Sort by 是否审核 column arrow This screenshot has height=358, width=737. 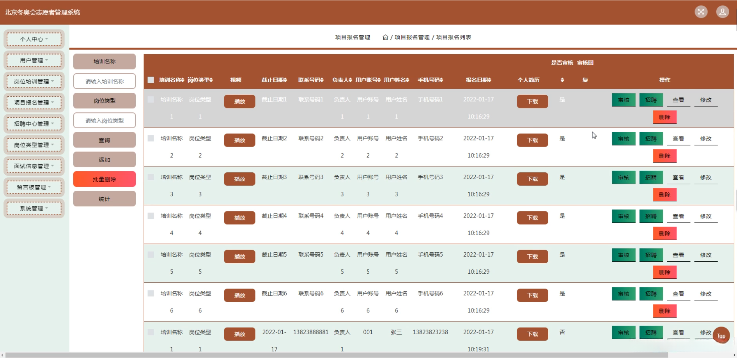pos(562,80)
